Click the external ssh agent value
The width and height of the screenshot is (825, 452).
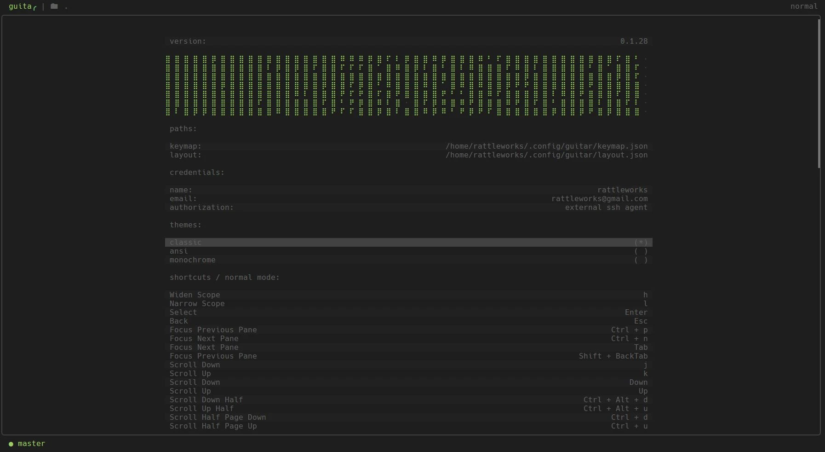pos(606,208)
